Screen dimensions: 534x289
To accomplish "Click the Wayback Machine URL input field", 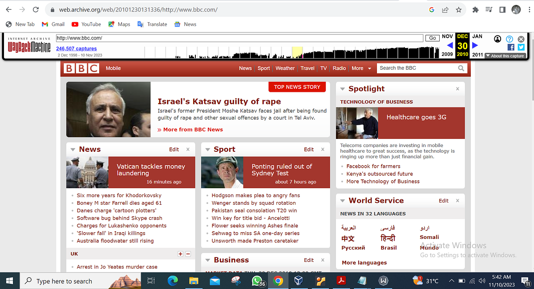I will 239,38.
